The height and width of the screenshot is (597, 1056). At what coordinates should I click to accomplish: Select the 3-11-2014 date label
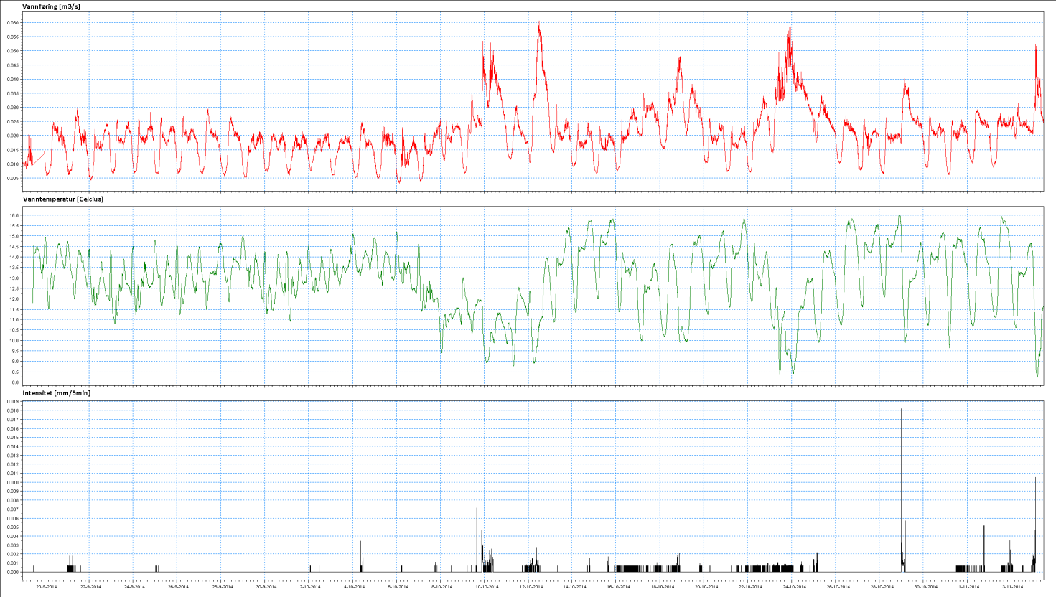tap(1013, 586)
